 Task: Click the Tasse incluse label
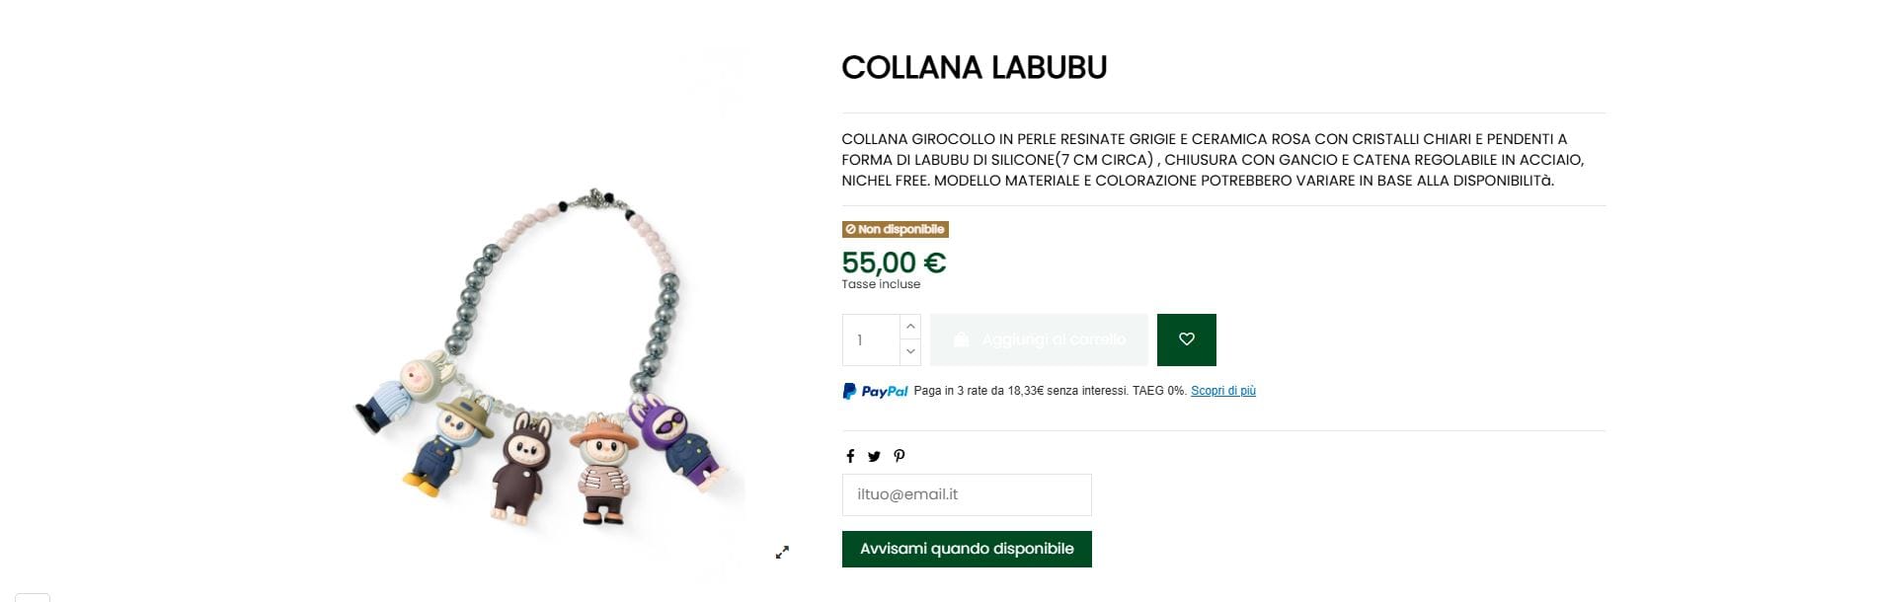pos(881,284)
